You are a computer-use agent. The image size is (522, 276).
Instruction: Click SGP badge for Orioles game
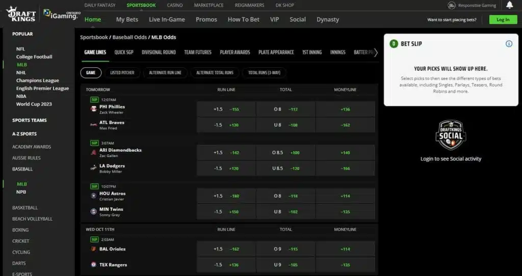tap(94, 239)
